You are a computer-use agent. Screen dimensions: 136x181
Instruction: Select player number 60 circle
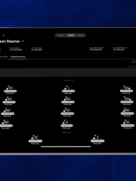[8, 110]
